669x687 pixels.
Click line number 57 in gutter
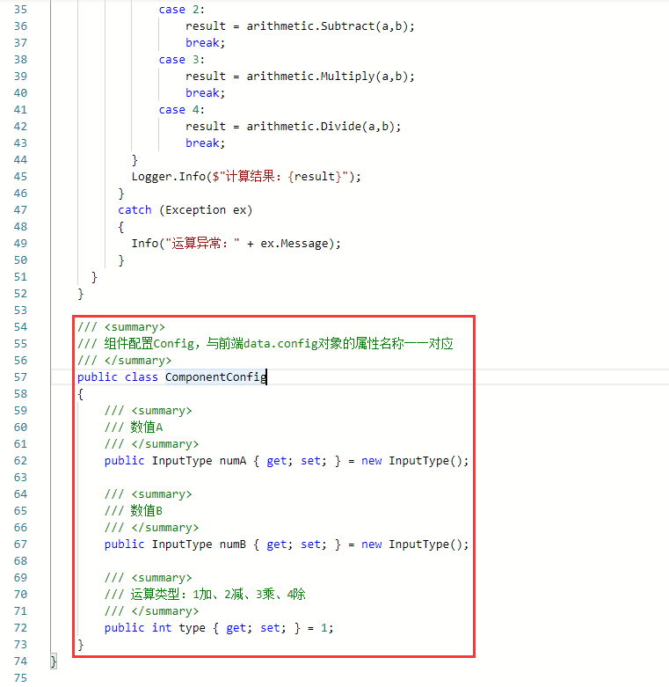point(20,377)
